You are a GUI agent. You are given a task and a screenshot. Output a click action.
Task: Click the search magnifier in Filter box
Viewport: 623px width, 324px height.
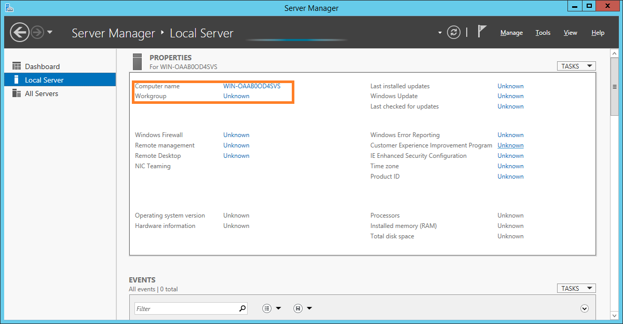242,308
